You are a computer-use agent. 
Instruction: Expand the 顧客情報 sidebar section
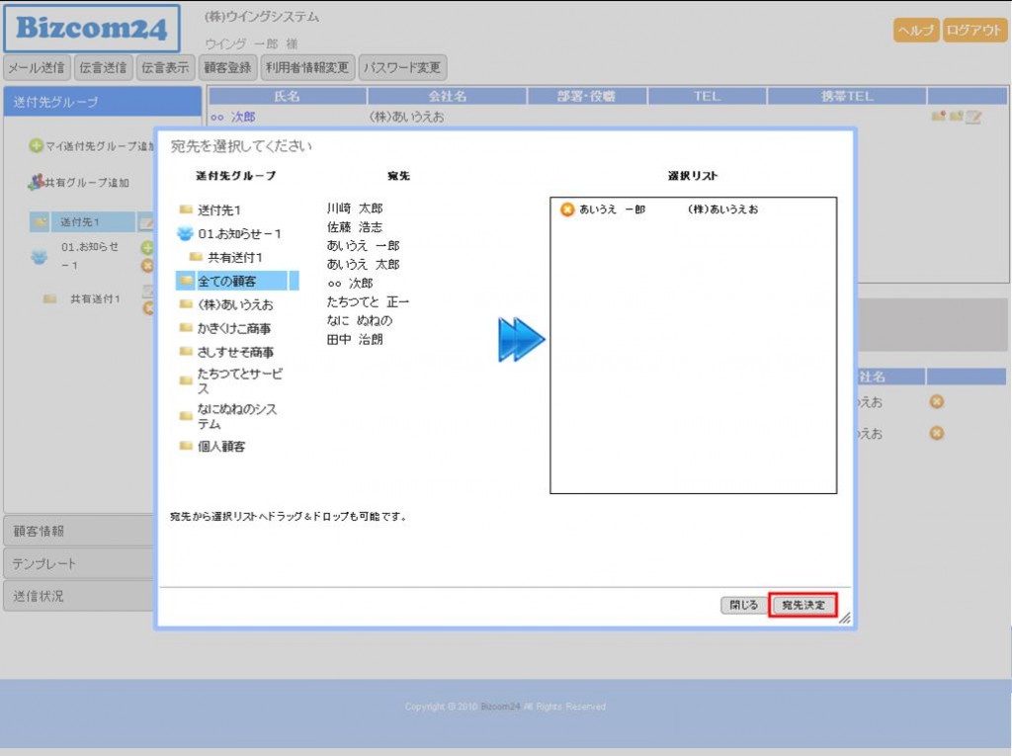[79, 531]
